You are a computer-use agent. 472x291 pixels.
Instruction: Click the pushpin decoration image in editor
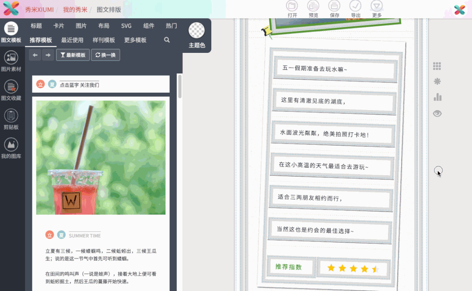[267, 32]
